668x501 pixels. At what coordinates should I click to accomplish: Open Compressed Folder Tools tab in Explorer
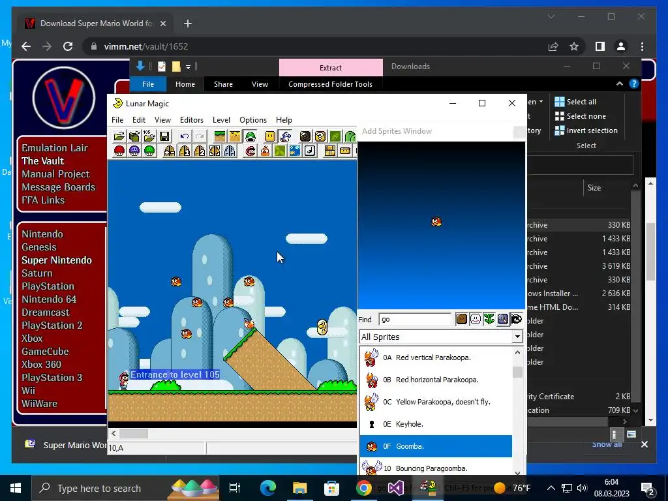tap(330, 84)
